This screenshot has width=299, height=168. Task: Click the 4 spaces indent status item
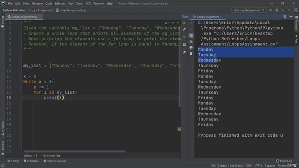pos(270,166)
